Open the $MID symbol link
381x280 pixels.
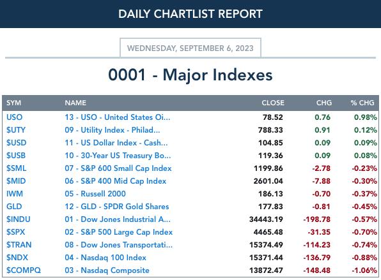[x=16, y=181]
